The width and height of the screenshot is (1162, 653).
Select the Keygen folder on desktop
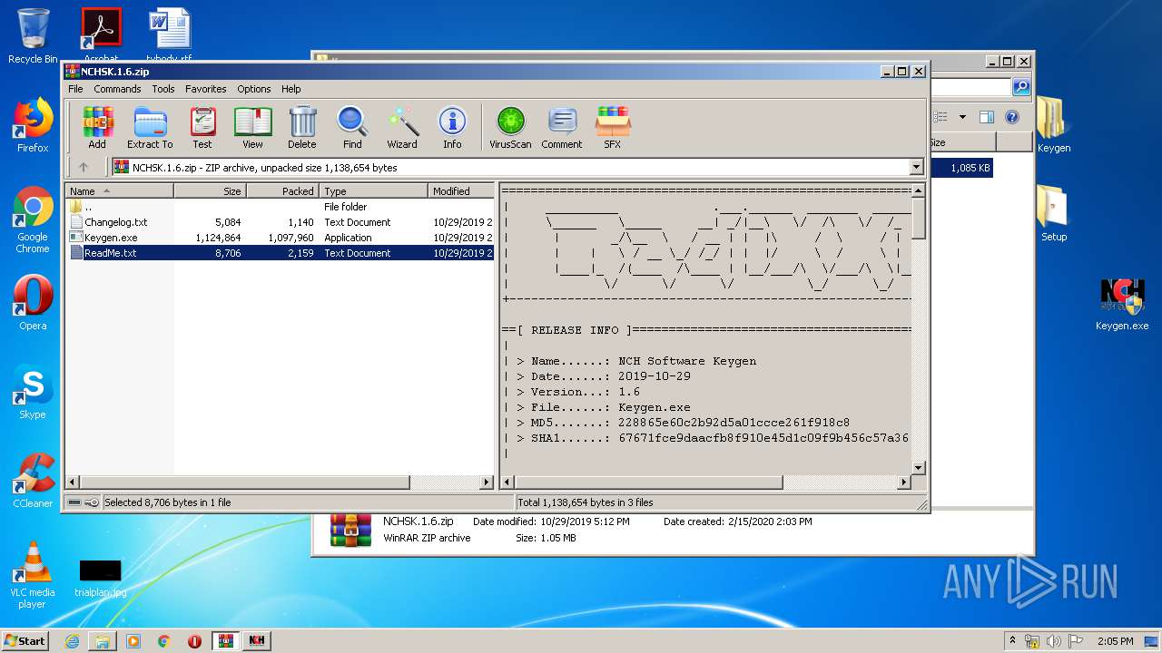point(1053,125)
